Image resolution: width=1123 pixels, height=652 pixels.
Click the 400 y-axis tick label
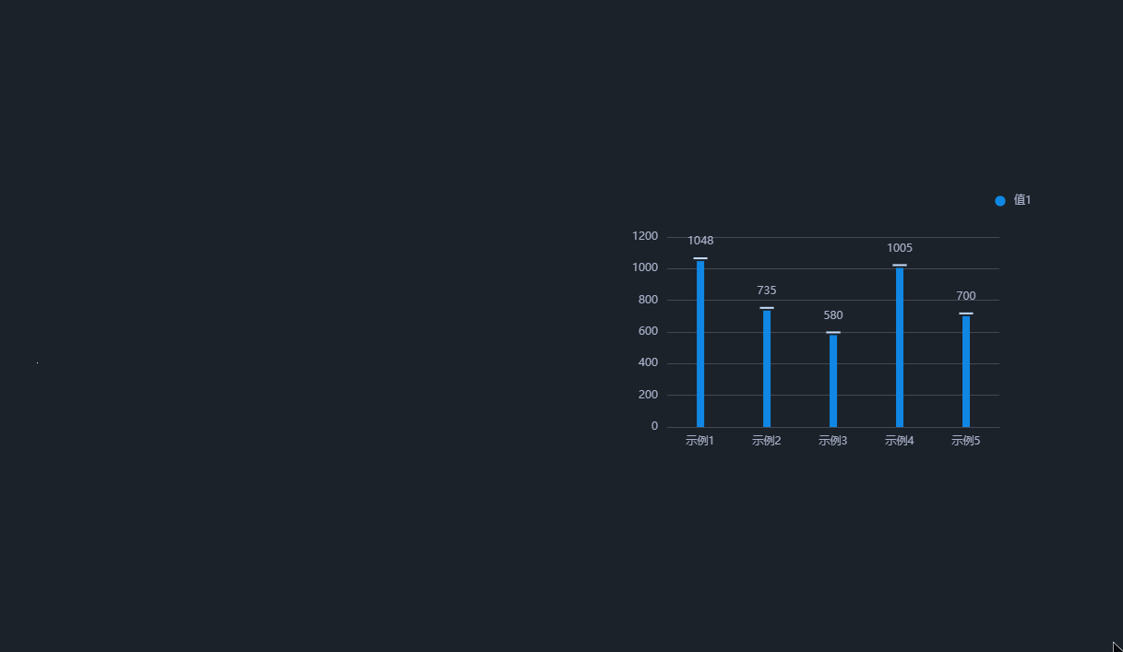click(x=648, y=363)
